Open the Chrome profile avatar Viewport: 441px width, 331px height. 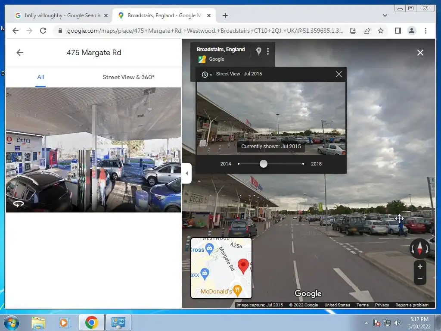click(x=411, y=31)
